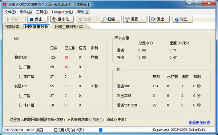Maximize the window with the title bar button

click(x=198, y=3)
